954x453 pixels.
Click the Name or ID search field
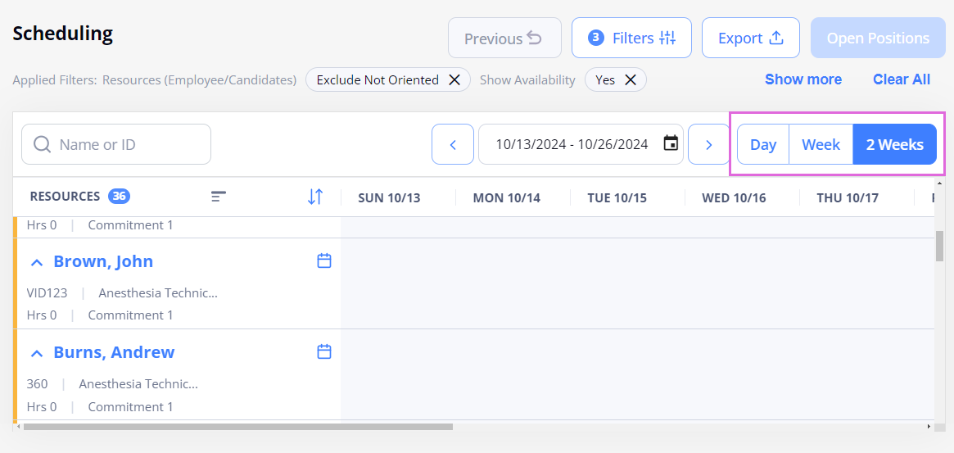pos(116,144)
